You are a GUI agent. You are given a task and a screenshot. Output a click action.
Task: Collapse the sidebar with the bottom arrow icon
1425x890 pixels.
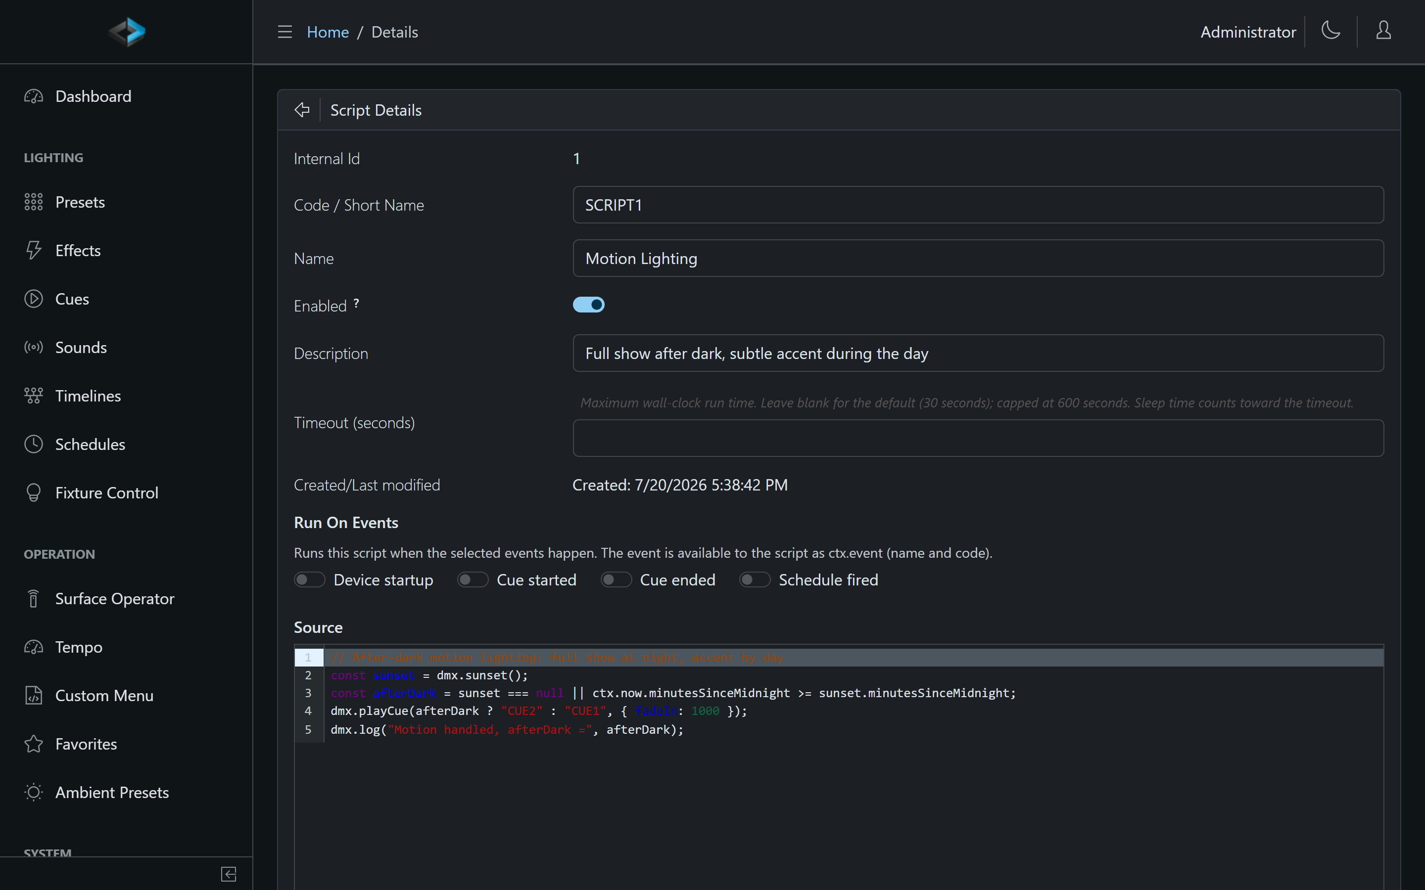pyautogui.click(x=229, y=874)
